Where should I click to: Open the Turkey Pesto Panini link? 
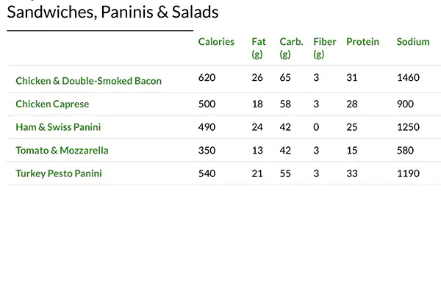[x=59, y=174]
